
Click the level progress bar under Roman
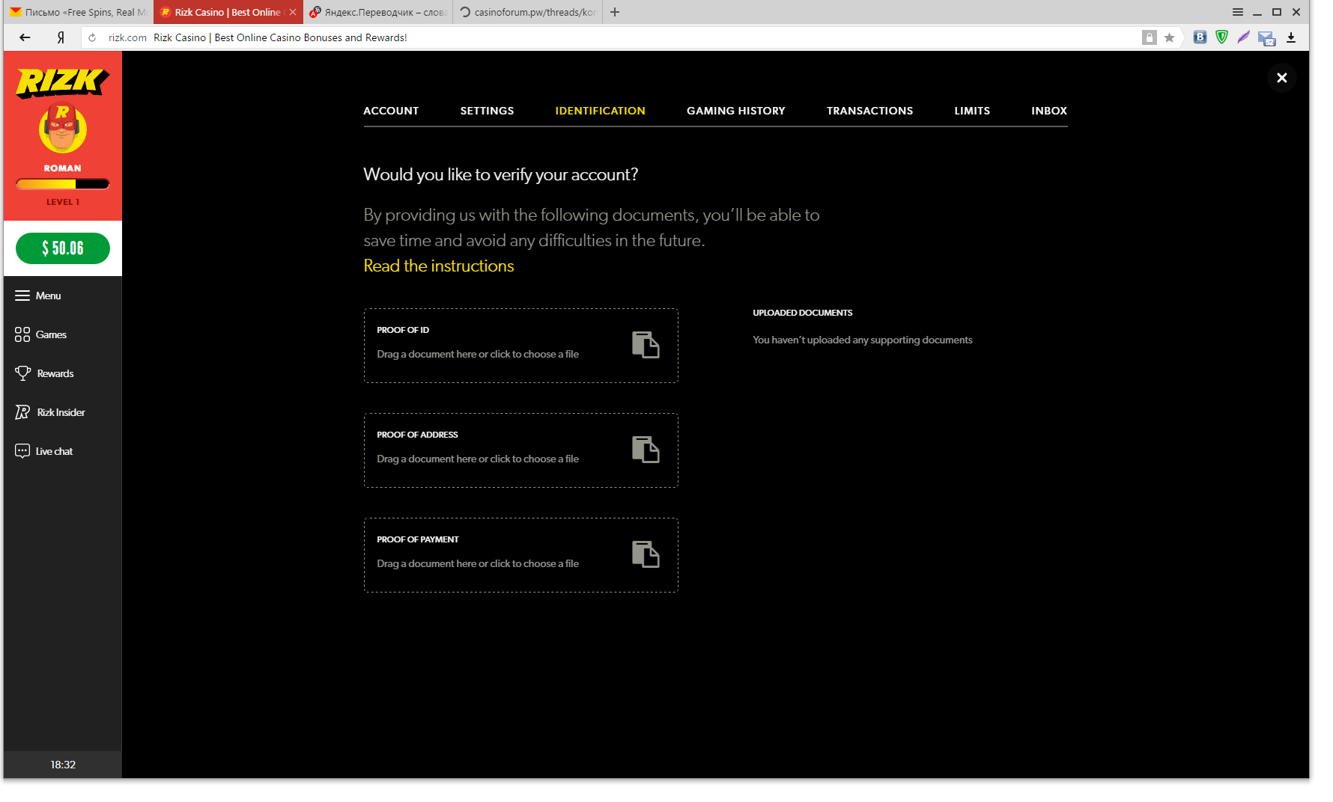click(x=63, y=184)
